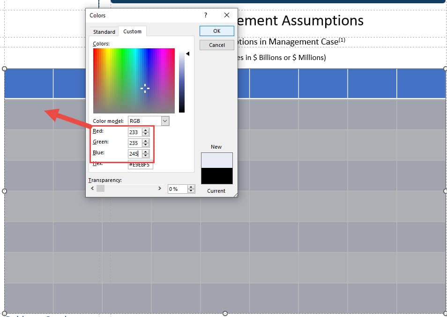The height and width of the screenshot is (317, 447).
Task: Confirm the color with the OK button
Action: (216, 30)
